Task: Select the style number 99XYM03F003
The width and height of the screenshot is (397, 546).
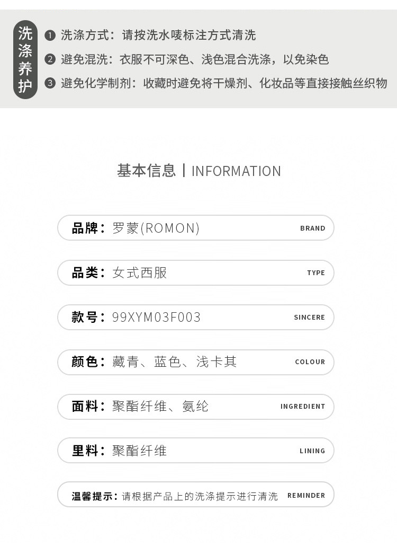Action: pos(157,318)
